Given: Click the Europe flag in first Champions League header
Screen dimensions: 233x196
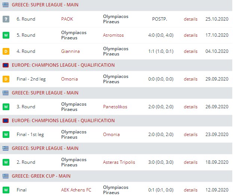Looking at the screenshot, I should [x=6, y=65].
